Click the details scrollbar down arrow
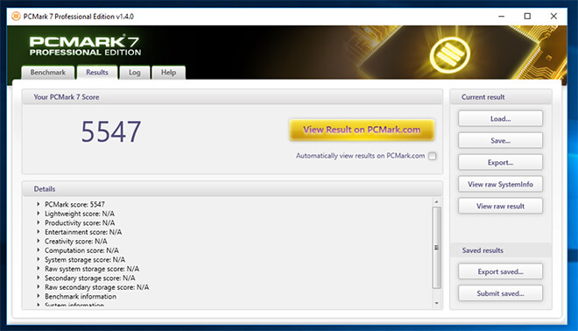The height and width of the screenshot is (331, 578). pyautogui.click(x=436, y=303)
